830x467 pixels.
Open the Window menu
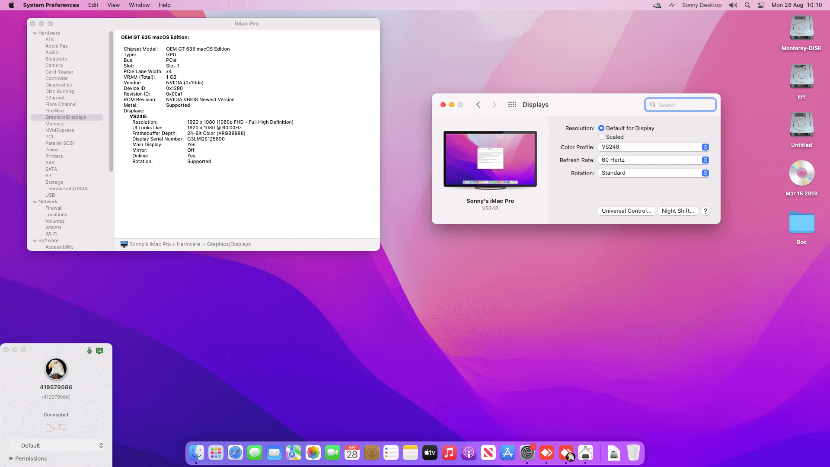tap(139, 5)
